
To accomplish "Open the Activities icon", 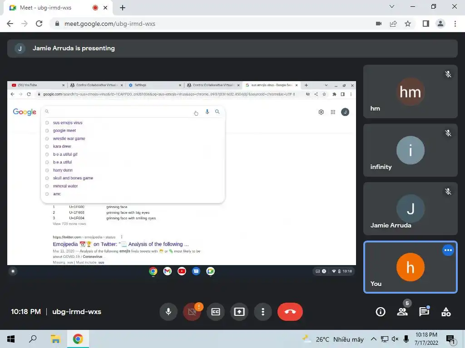I will pyautogui.click(x=446, y=312).
